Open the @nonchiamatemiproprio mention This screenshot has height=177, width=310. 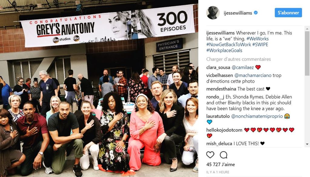point(257,116)
